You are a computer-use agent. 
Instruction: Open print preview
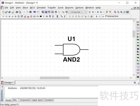(20, 12)
